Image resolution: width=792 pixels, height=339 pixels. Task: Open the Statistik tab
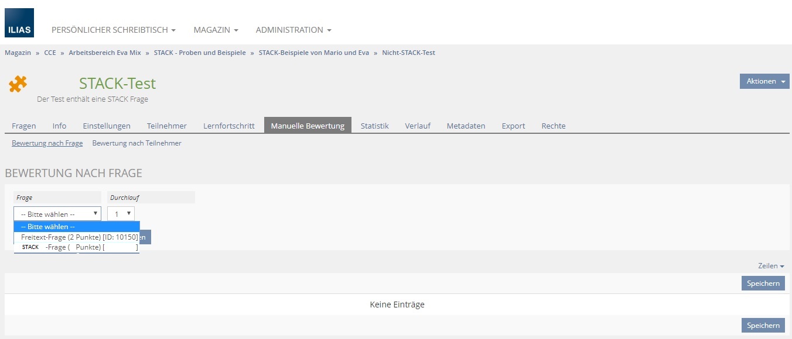coord(374,126)
